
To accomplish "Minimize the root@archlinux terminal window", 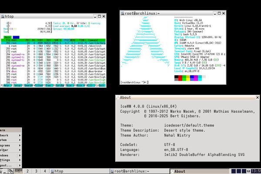I will click(215, 13).
